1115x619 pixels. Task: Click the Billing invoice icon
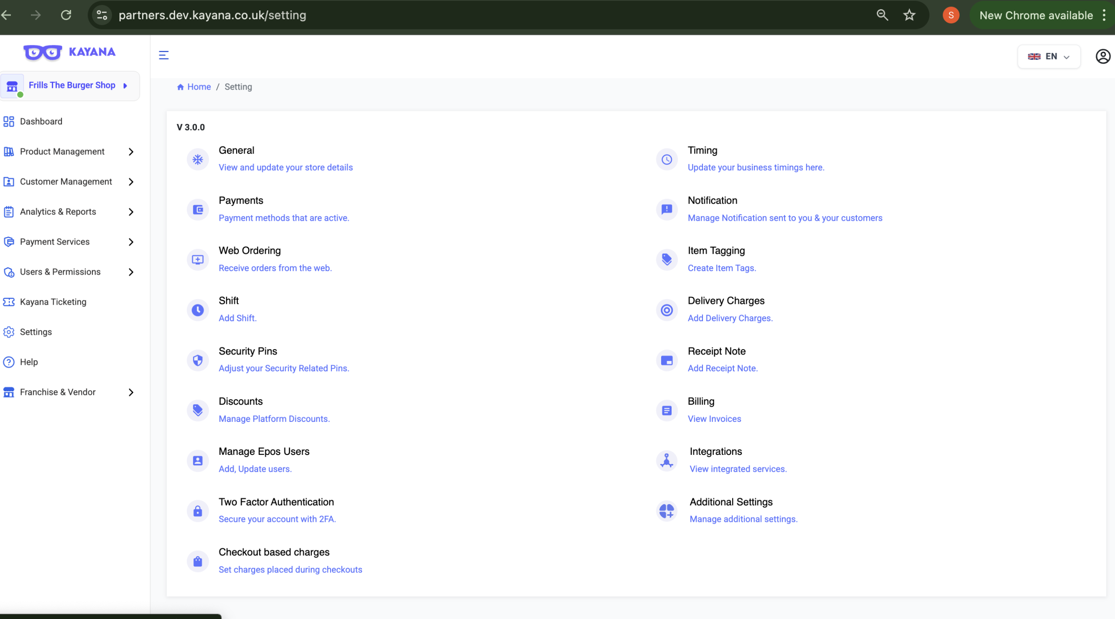click(x=667, y=410)
